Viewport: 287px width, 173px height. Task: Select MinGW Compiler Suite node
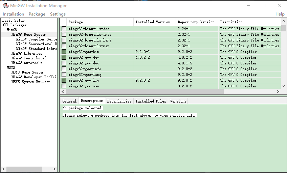(x=37, y=39)
